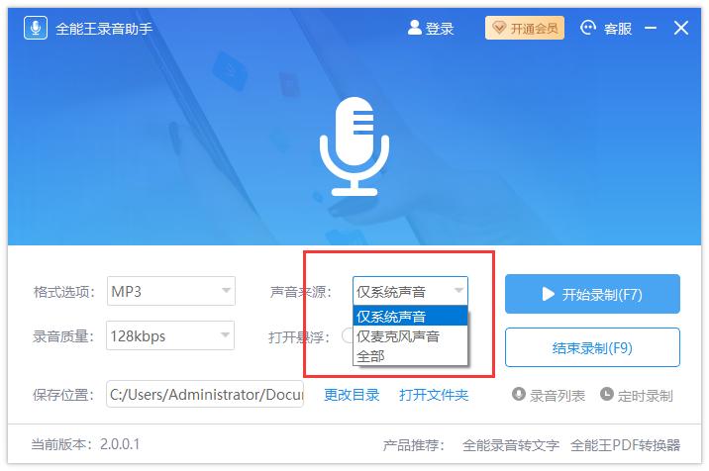Click the 更改目录 link

(352, 395)
